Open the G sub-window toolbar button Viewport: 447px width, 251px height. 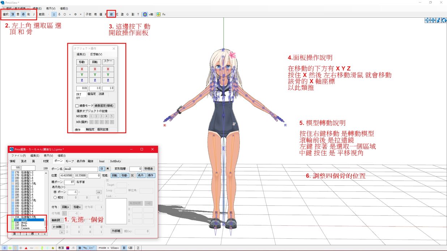127,14
